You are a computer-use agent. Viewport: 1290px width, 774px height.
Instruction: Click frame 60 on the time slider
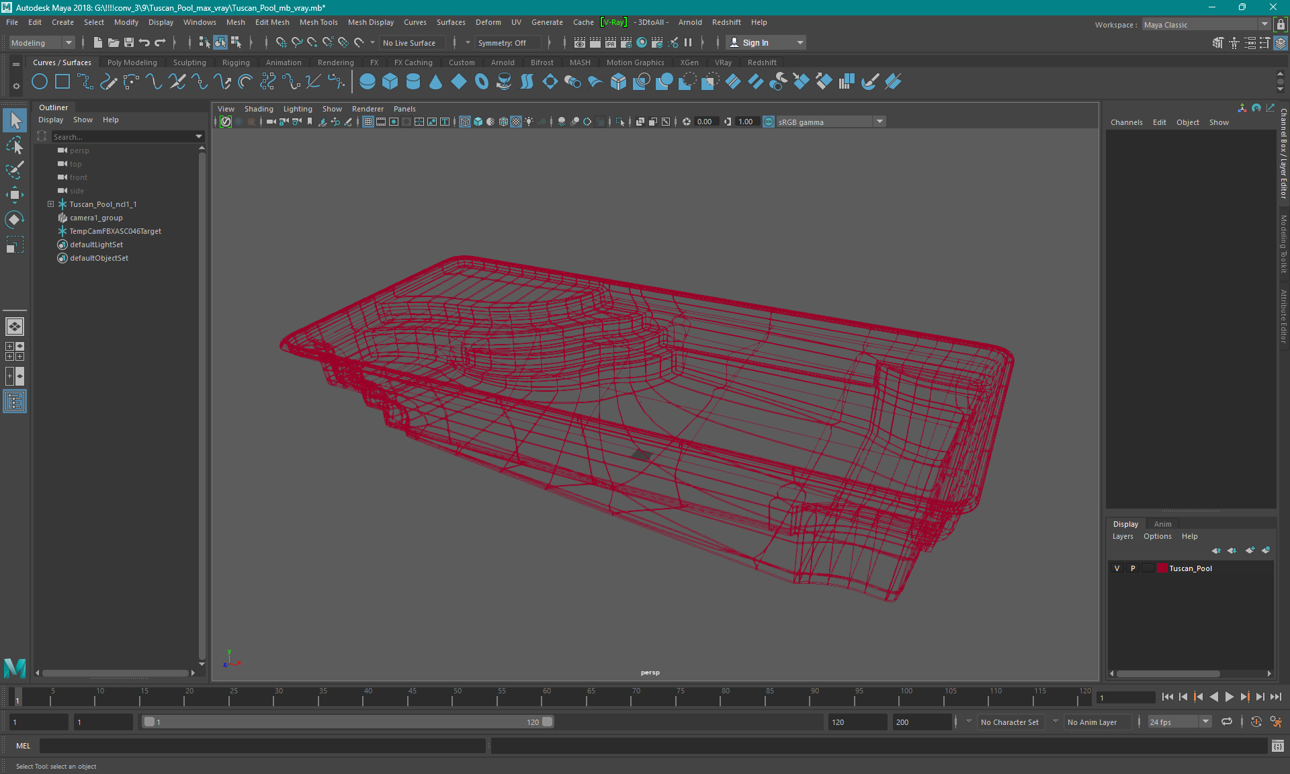547,697
